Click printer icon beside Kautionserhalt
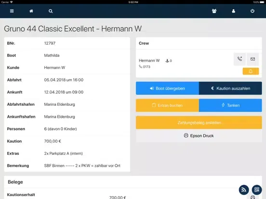This screenshot has width=266, height=199. tap(253, 197)
